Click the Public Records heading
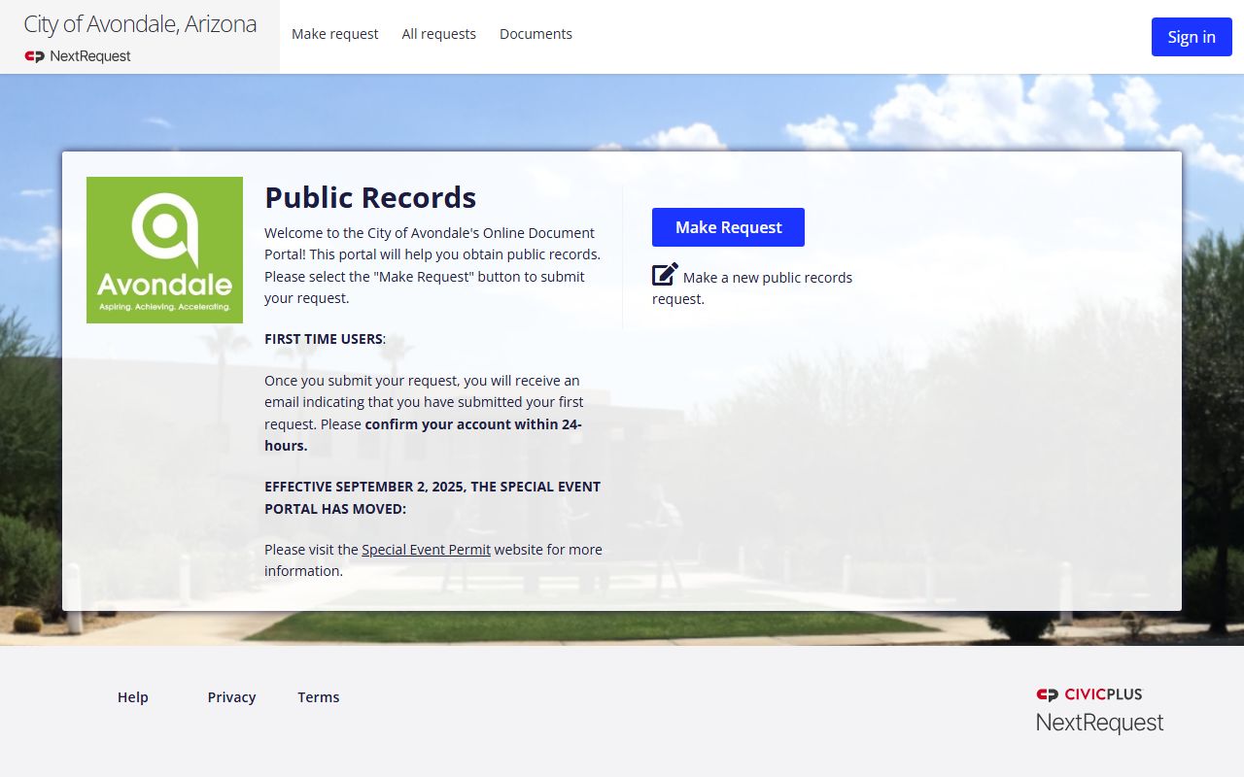This screenshot has width=1244, height=777. [370, 197]
